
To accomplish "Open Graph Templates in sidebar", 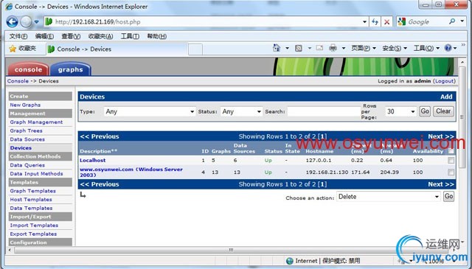I will pyautogui.click(x=32, y=191).
